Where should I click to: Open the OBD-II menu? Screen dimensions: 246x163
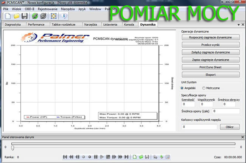point(30,9)
